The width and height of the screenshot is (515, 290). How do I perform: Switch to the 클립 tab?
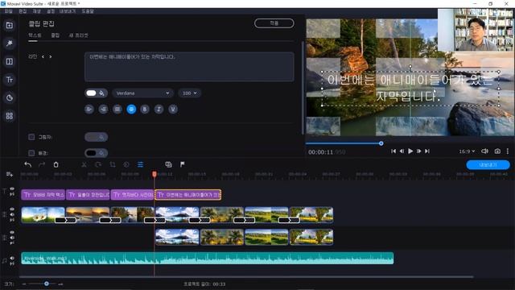pos(56,35)
